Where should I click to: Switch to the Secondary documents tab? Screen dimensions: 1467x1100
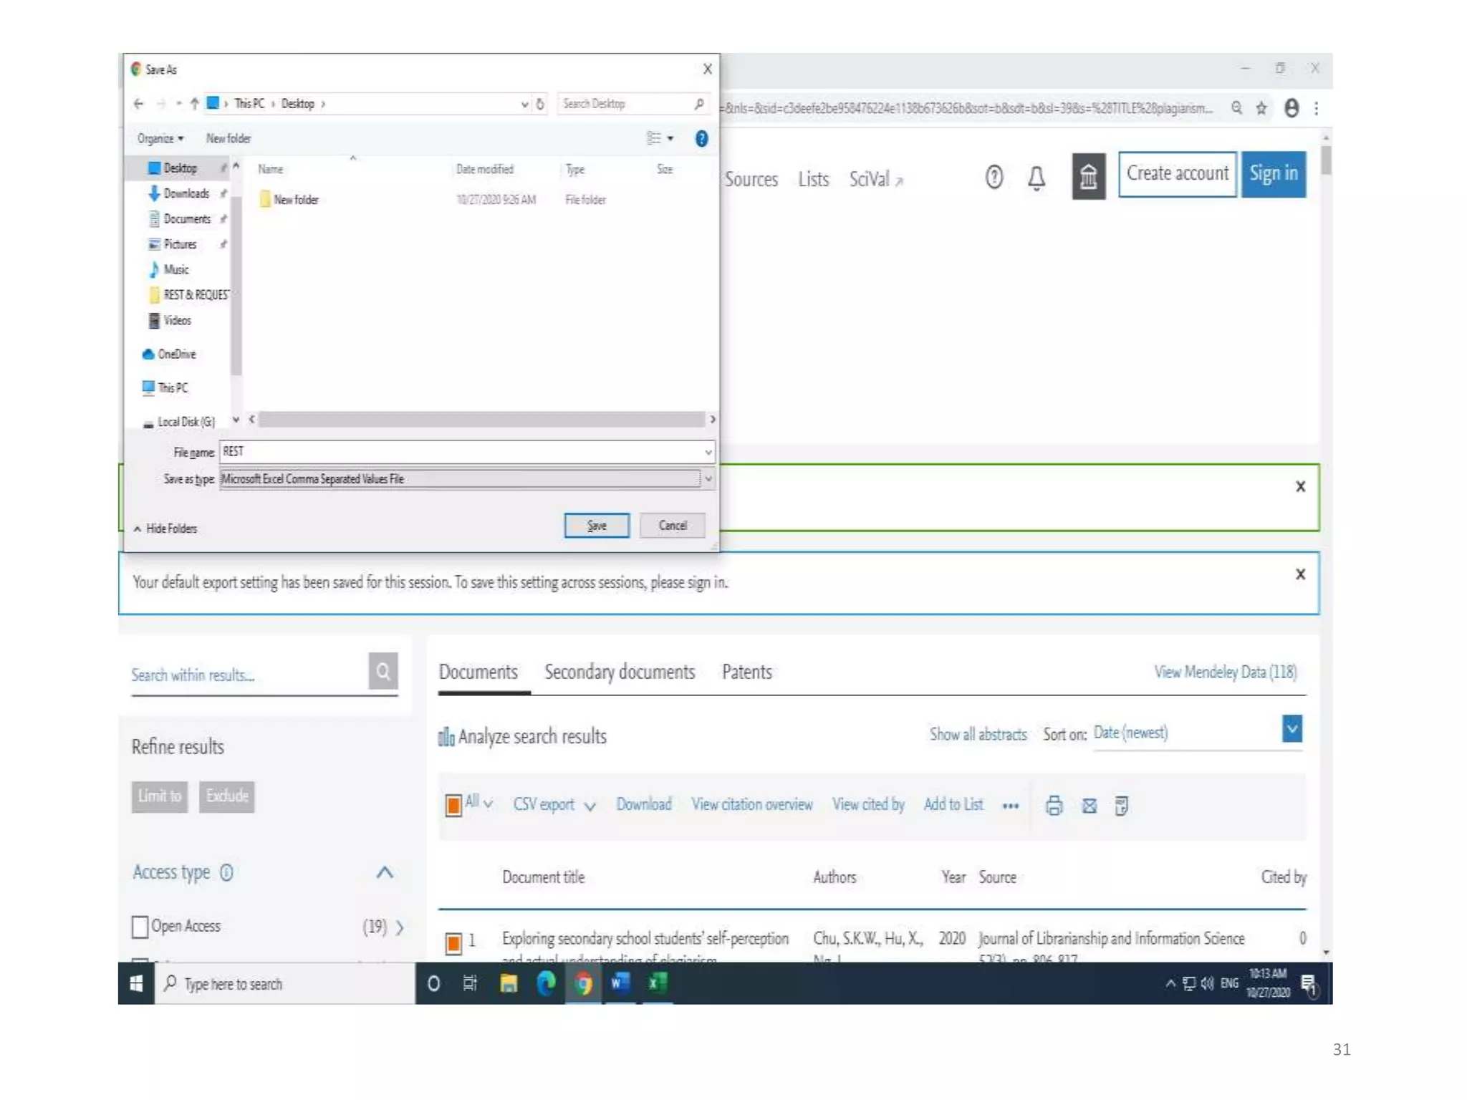(619, 672)
